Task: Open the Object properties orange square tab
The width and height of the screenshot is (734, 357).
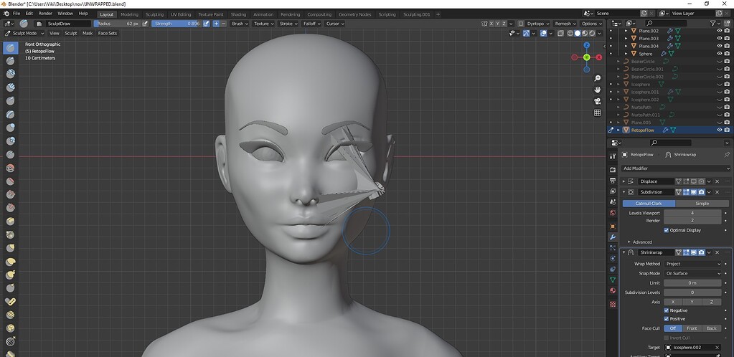Action: [613, 226]
